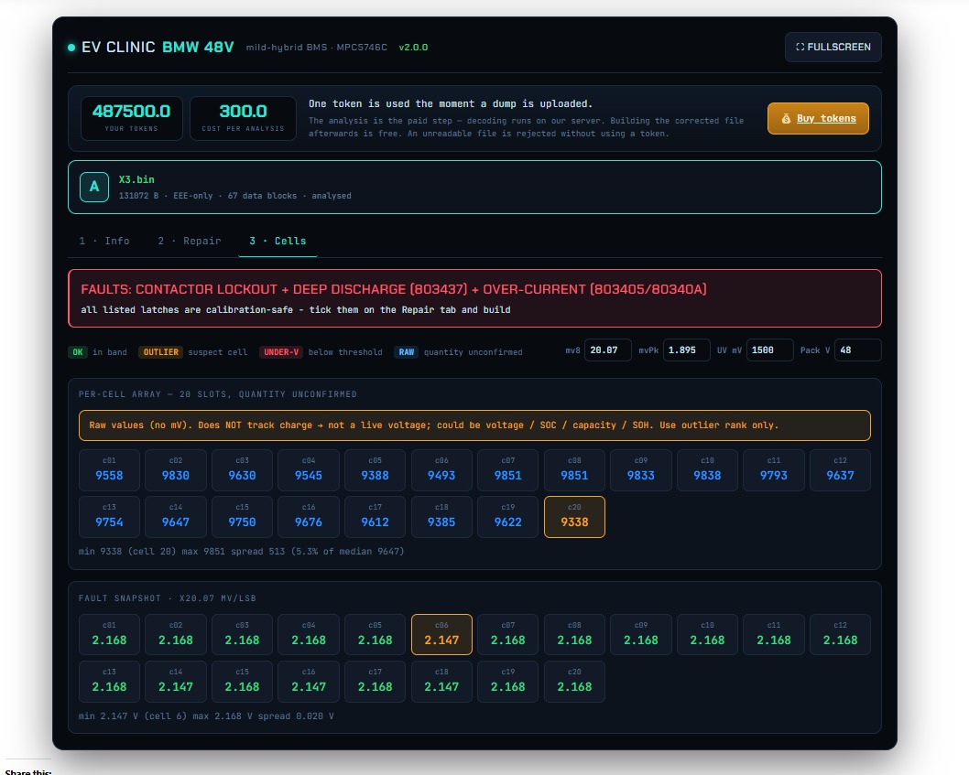Click fault snapshot cell c14 showing 2.147

tap(176, 682)
